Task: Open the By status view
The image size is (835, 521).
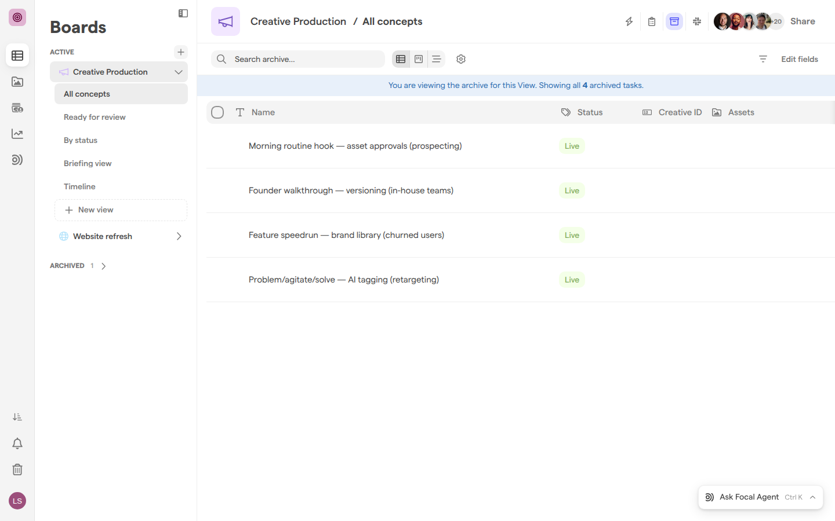Action: [x=121, y=140]
